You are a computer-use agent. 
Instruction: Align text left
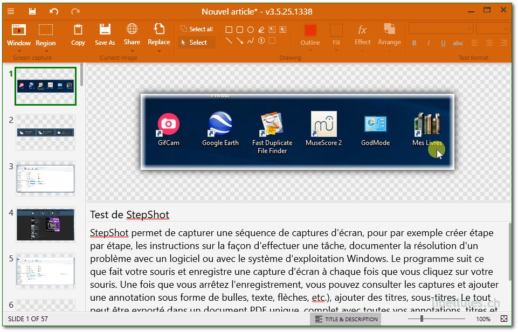(475, 43)
